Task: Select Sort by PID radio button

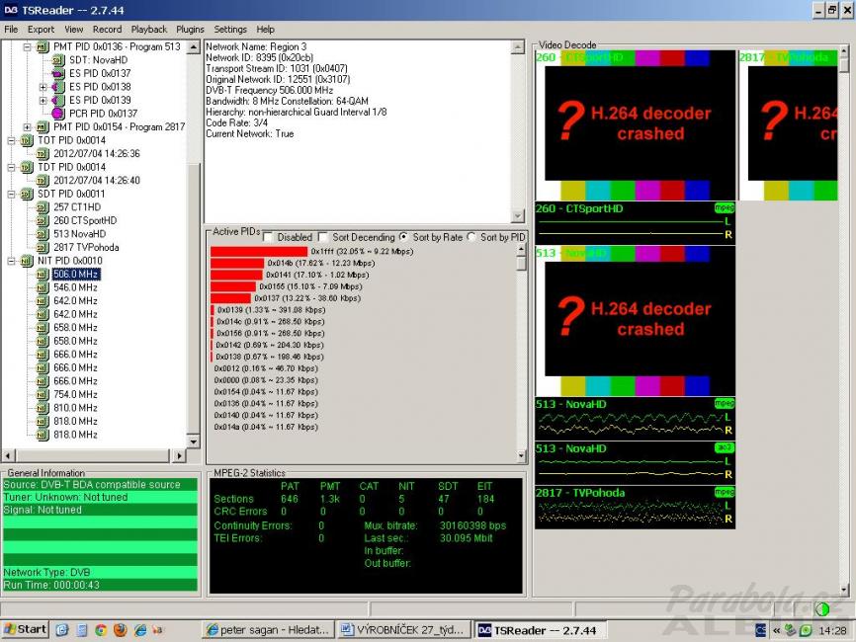Action: pyautogui.click(x=471, y=237)
